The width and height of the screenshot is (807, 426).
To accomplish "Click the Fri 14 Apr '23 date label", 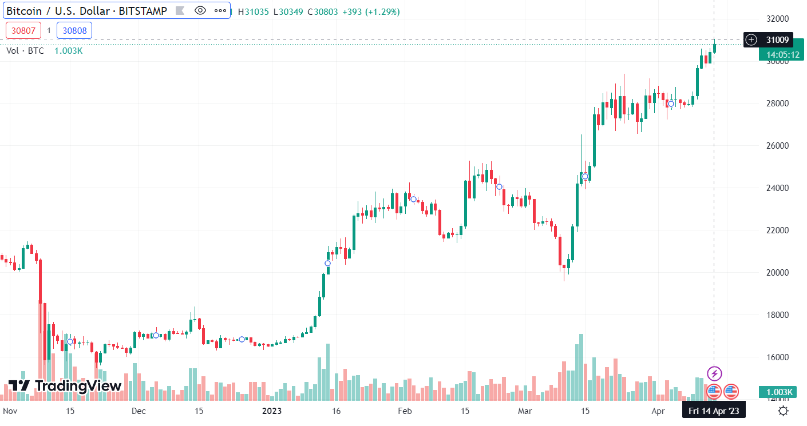I will tap(714, 411).
